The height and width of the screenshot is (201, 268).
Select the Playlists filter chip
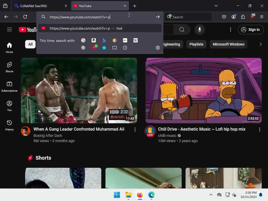coord(196,44)
